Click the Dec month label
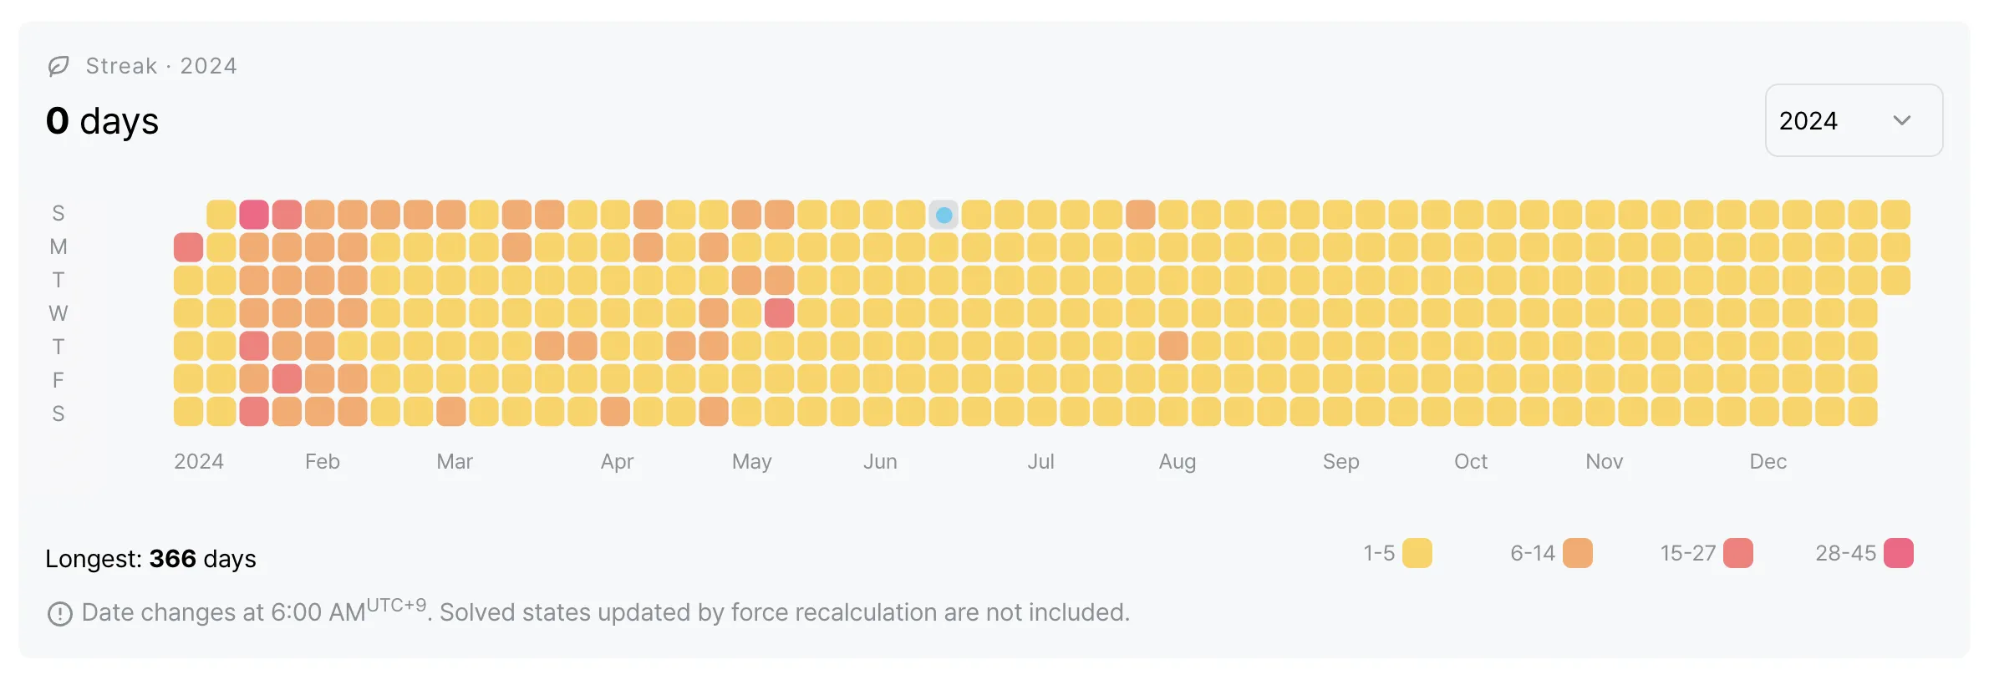1994x685 pixels. tap(1768, 462)
